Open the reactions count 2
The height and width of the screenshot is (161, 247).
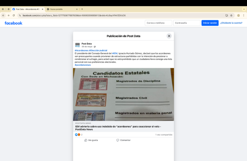[82, 135]
